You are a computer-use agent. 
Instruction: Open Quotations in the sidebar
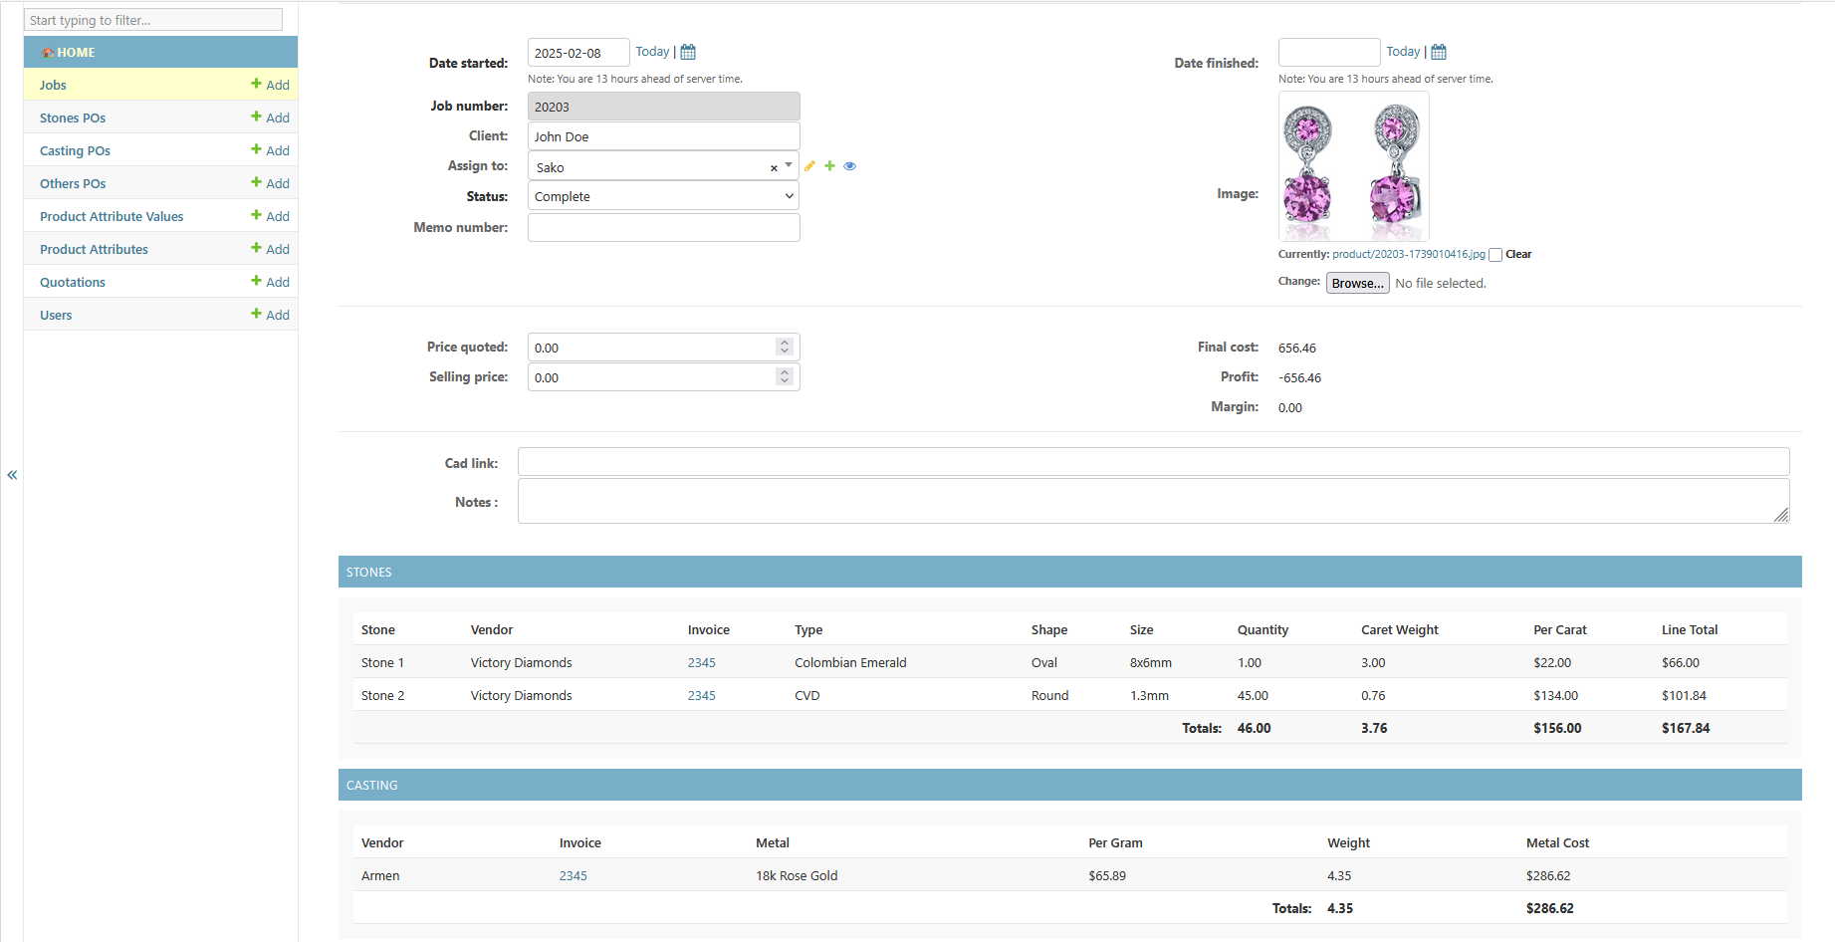point(73,282)
